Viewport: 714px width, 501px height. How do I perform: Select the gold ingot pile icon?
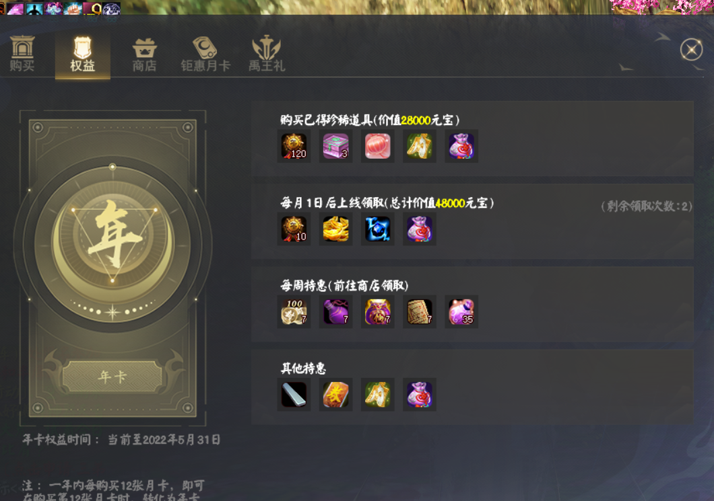pos(336,229)
